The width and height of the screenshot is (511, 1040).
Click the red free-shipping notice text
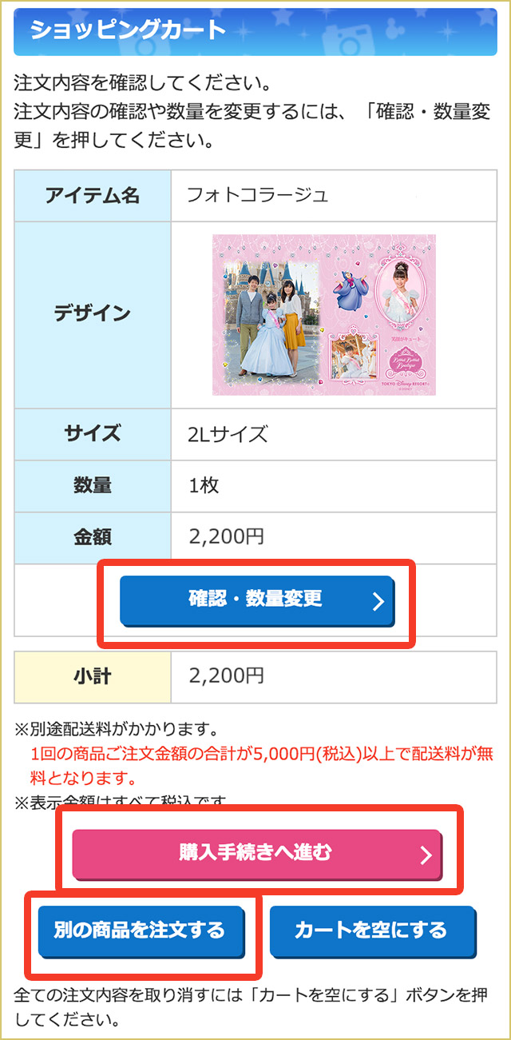262,765
